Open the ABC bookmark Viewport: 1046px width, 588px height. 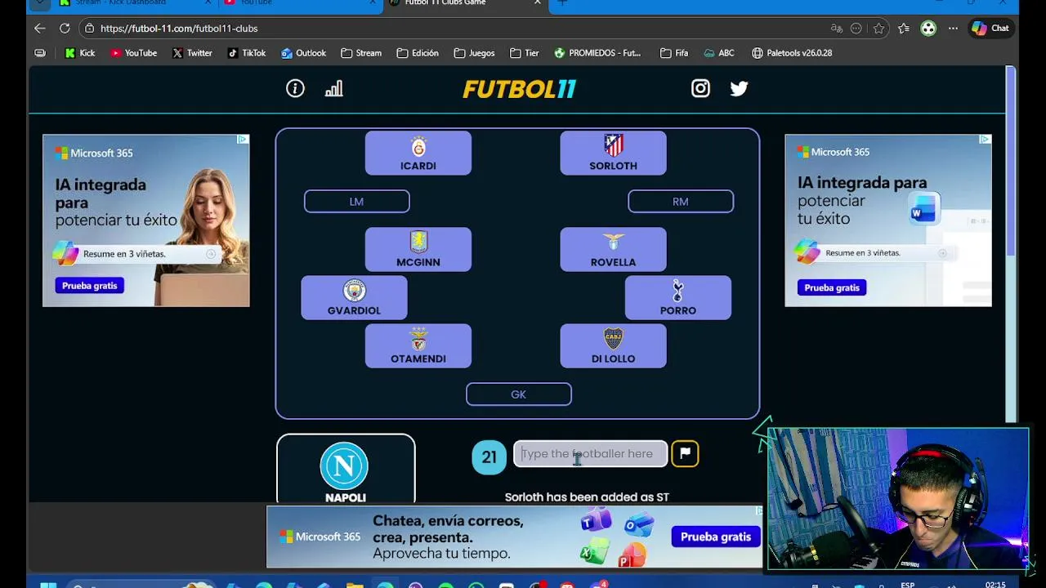(x=718, y=53)
